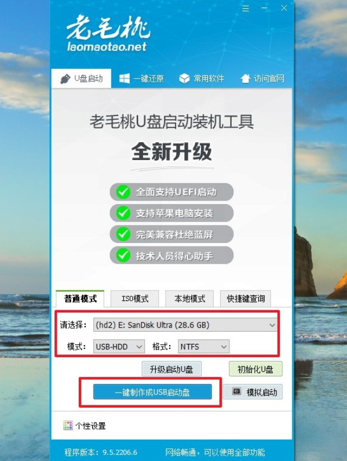Select the 普通模式 tab
347x461 pixels.
pos(80,299)
